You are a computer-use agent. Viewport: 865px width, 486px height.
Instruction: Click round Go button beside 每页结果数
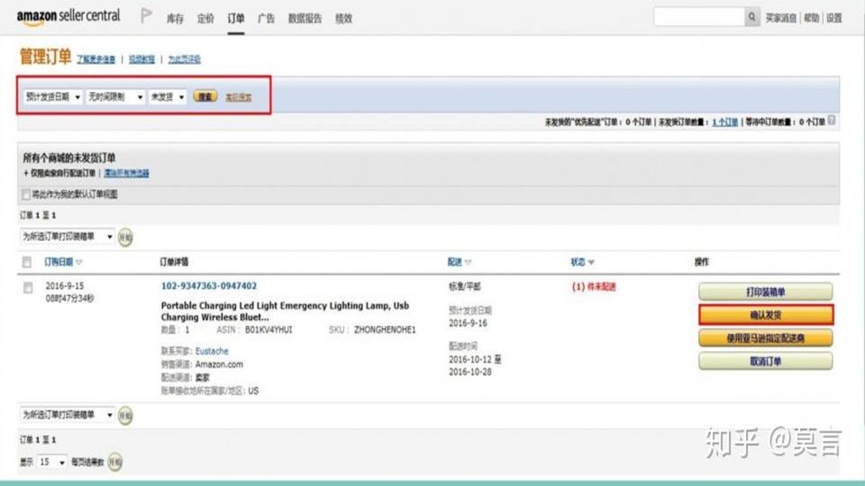115,462
